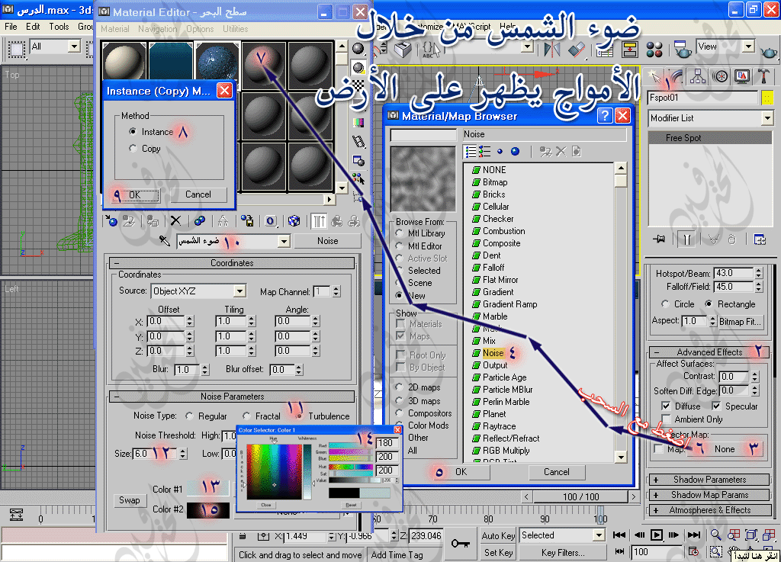Toggle the Backlight icon in Material Editor
Viewport: 781px width, 562px height.
point(358,68)
